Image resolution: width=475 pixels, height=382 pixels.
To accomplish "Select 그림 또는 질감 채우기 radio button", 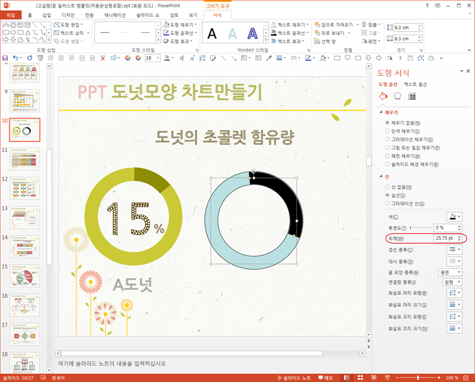I will [x=387, y=147].
